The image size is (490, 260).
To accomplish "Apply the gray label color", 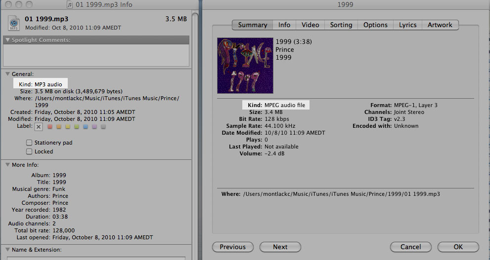I will pyautogui.click(x=103, y=127).
